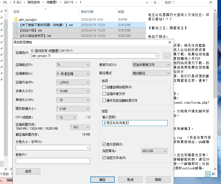Select the 【来了就能下载和观看!纯免费!】.txt file icon
The image size is (221, 184).
click(x=16, y=25)
